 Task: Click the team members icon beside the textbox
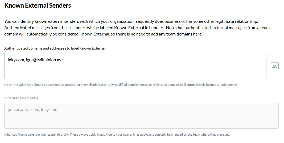pyautogui.click(x=275, y=66)
